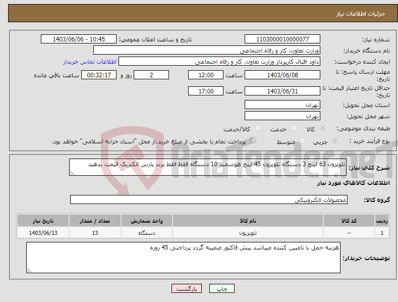Click the response deadline time 12:00

point(206,75)
